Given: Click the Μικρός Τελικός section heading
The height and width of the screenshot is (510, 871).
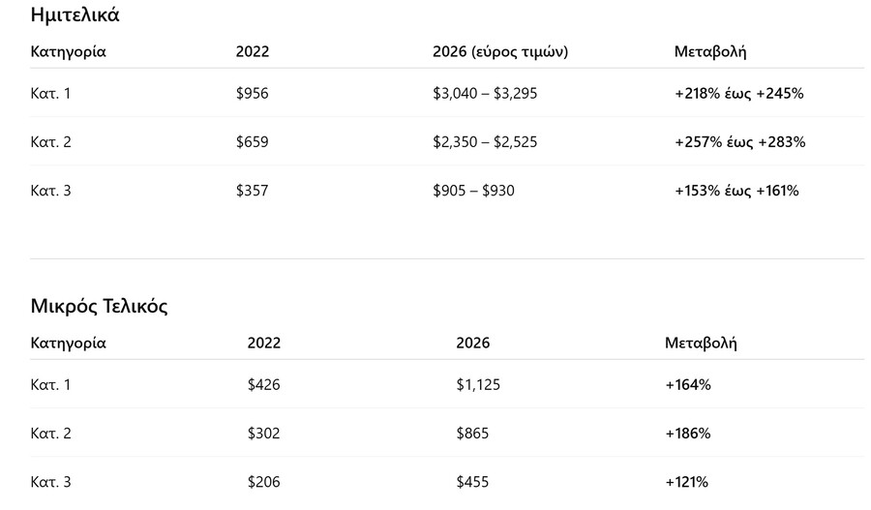Looking at the screenshot, I should (x=100, y=307).
